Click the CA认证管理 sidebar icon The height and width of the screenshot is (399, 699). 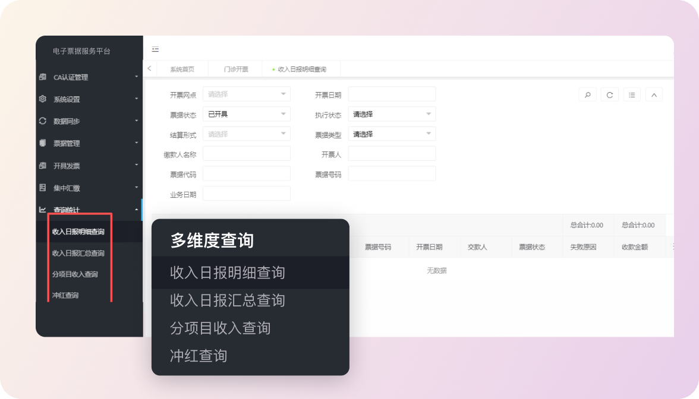pyautogui.click(x=43, y=77)
